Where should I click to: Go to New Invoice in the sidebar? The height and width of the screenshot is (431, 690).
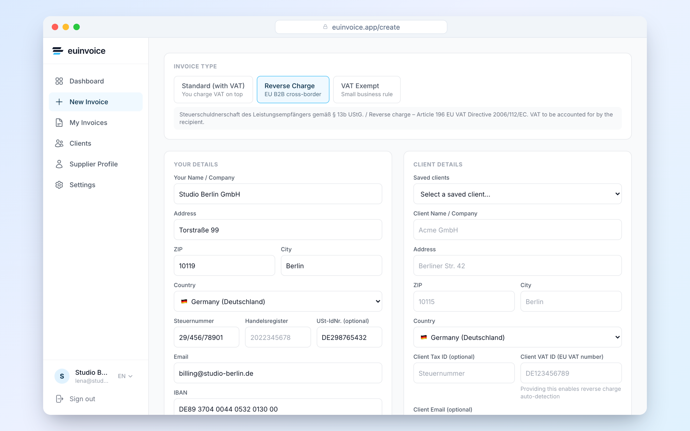(96, 102)
